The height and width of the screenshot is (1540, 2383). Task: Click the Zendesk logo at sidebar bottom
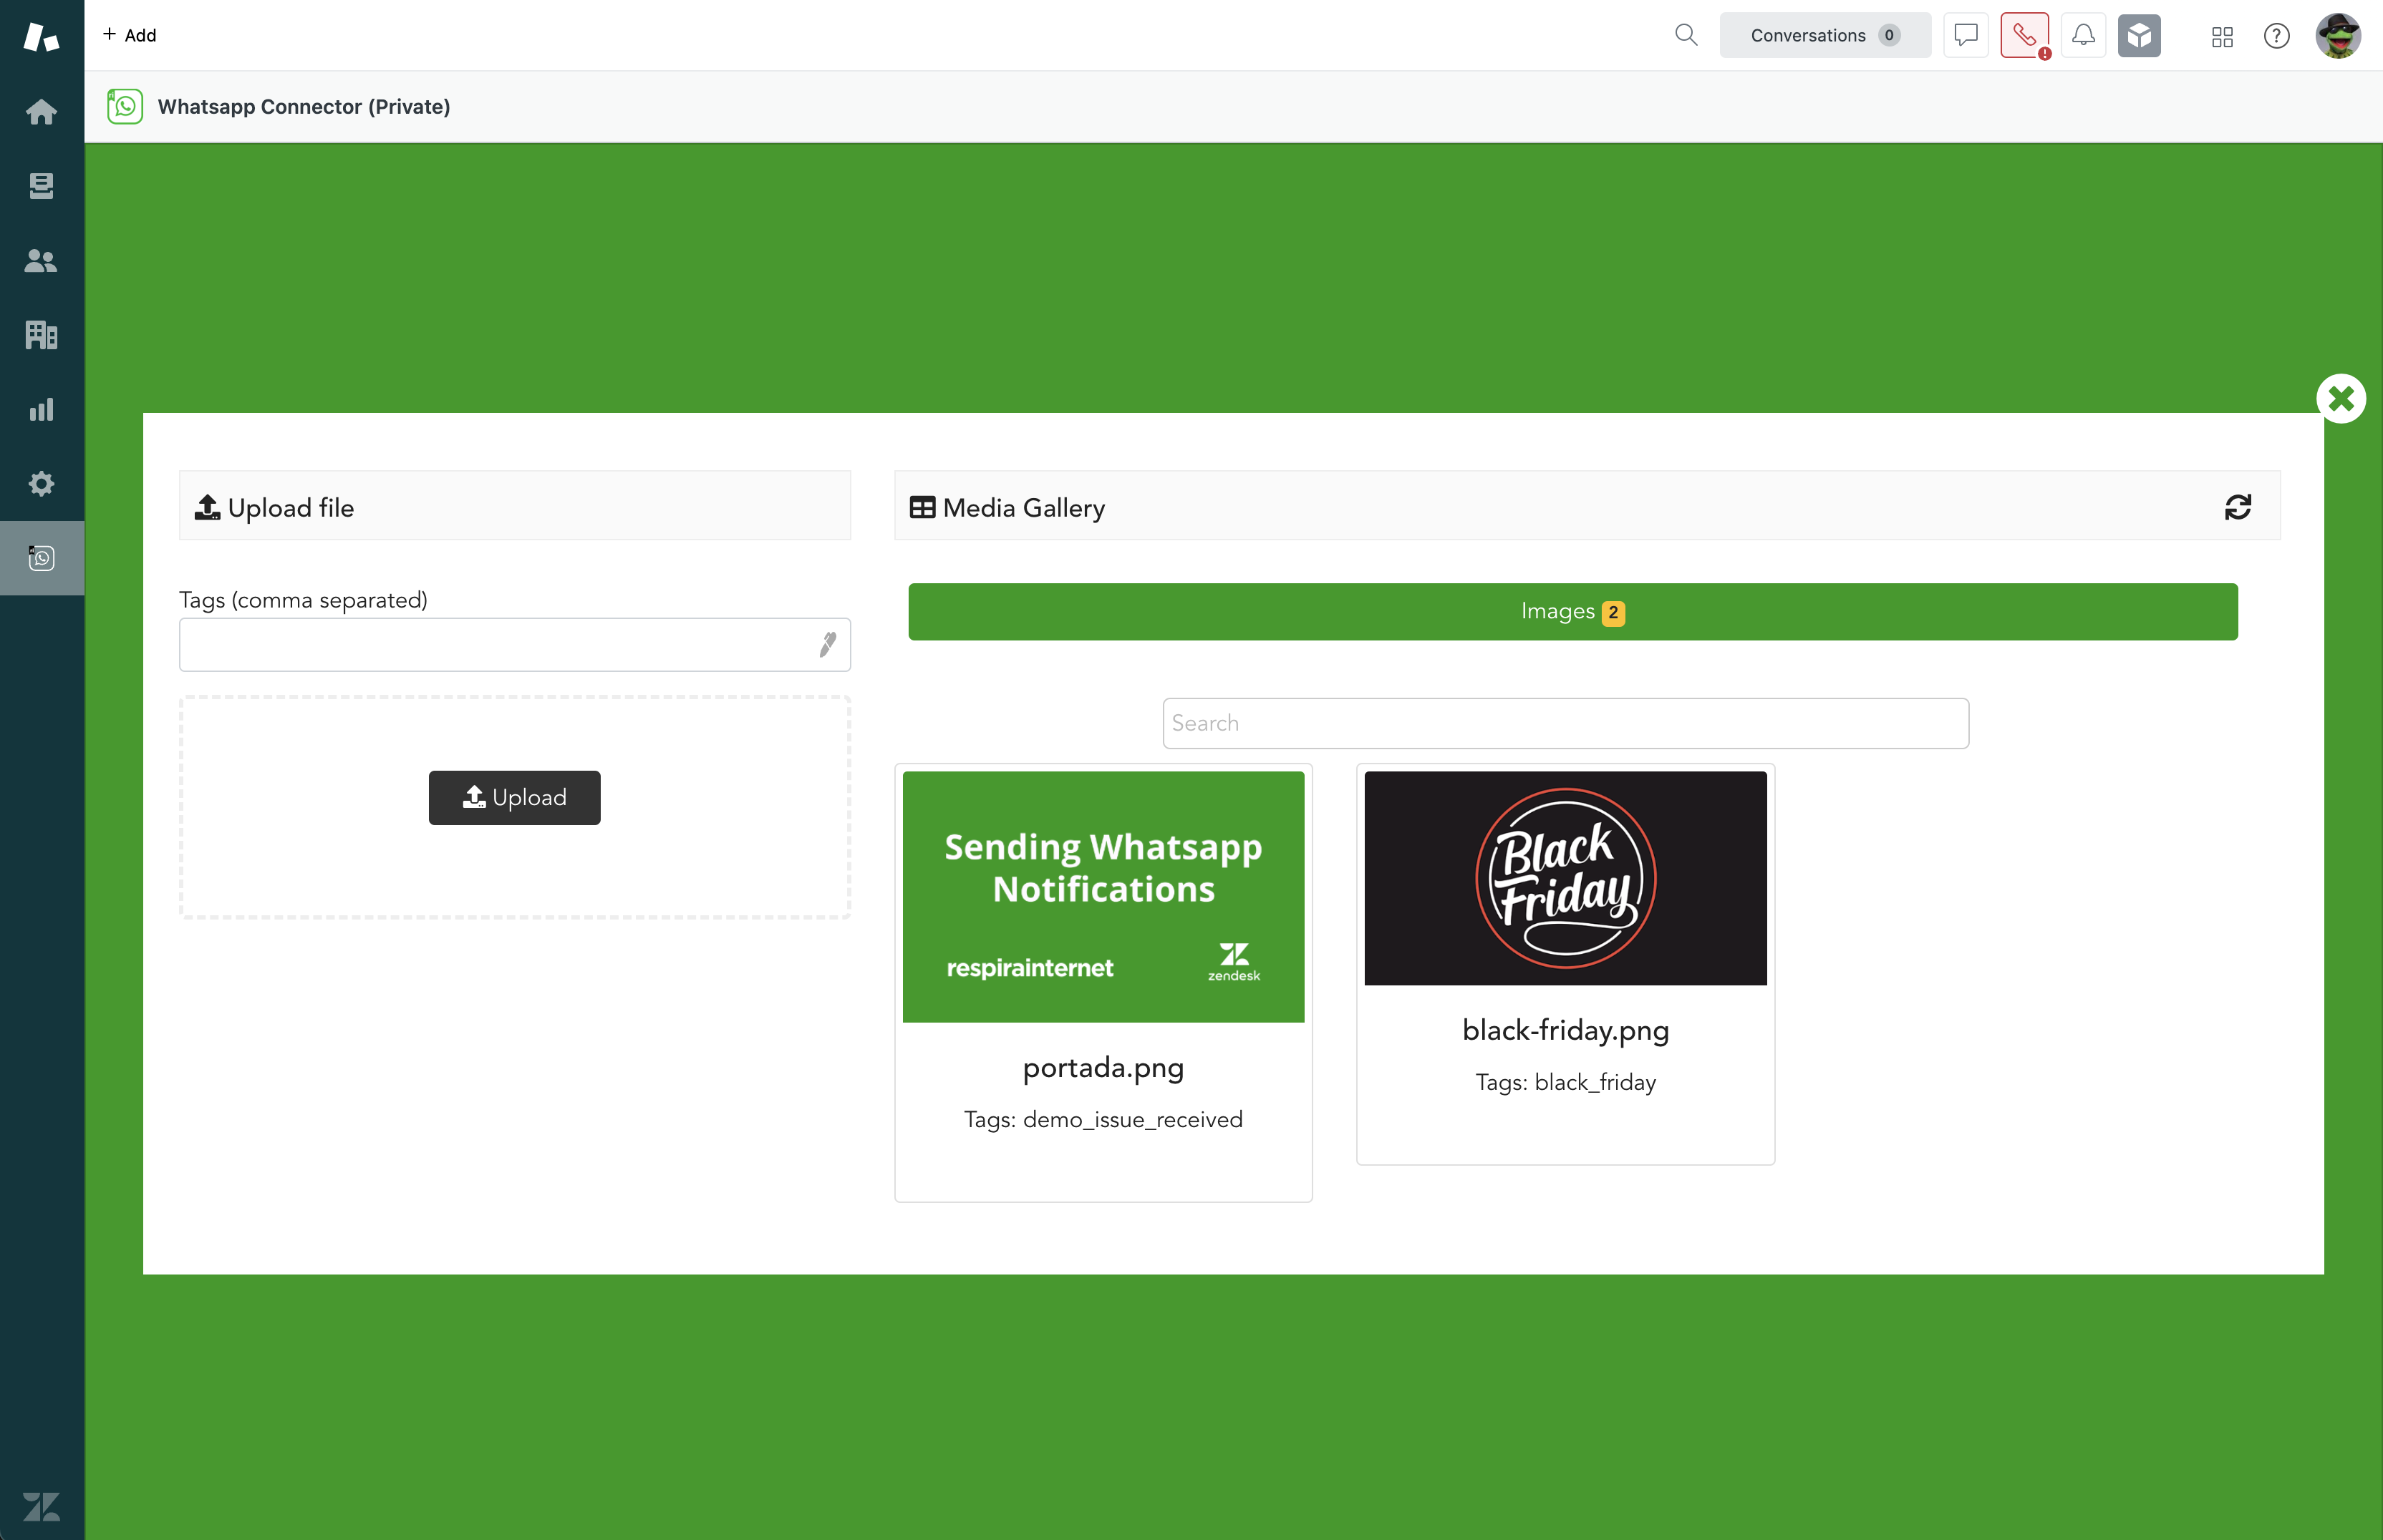41,1506
